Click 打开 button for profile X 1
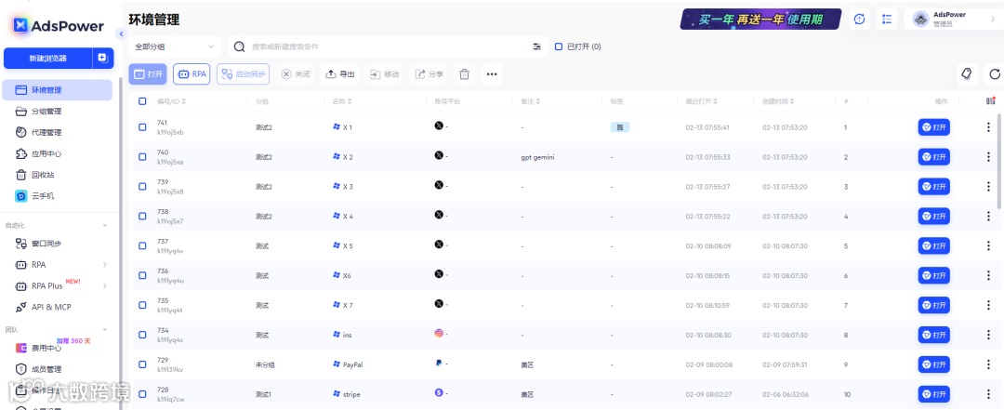Image resolution: width=1004 pixels, height=410 pixels. (x=933, y=127)
